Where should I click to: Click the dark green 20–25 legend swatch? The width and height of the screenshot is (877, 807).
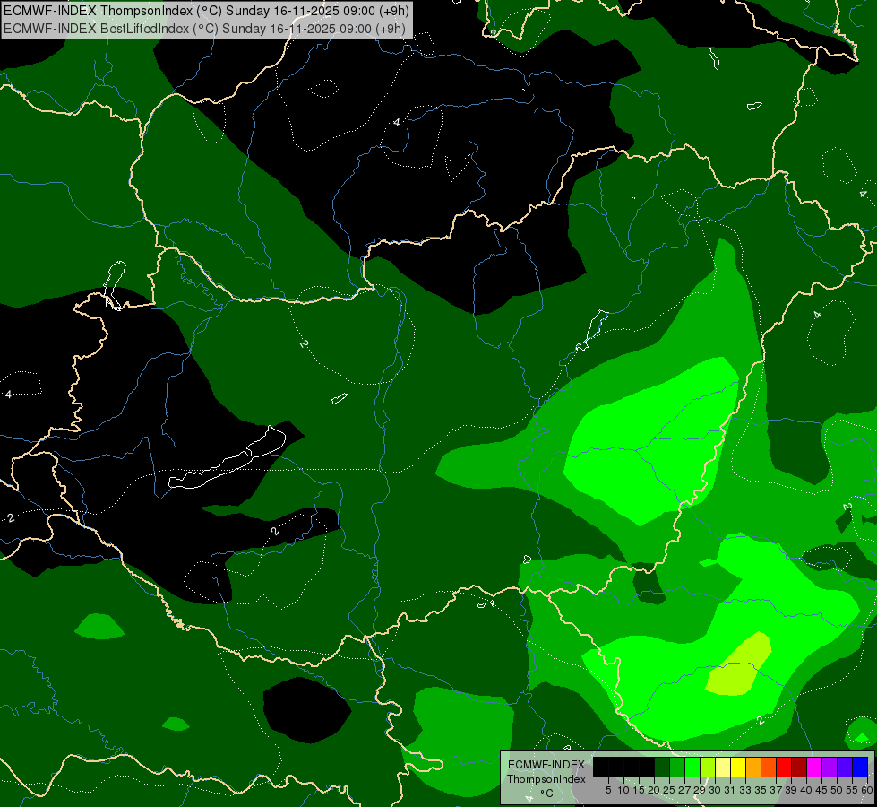pos(662,767)
